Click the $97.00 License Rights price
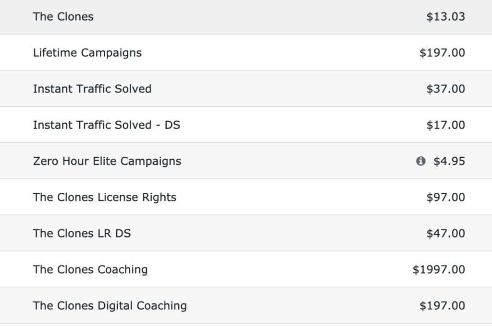 445,197
